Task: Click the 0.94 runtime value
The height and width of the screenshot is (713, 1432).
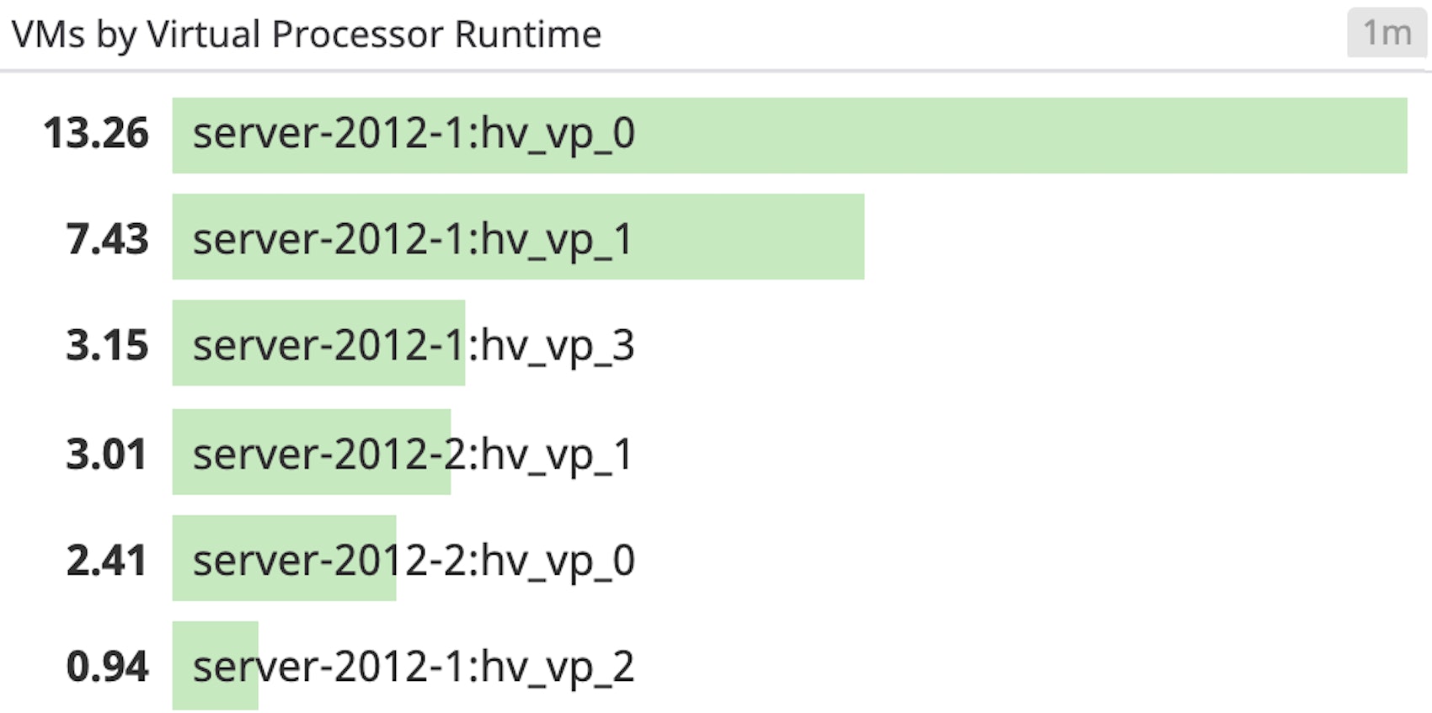Action: pyautogui.click(x=107, y=667)
